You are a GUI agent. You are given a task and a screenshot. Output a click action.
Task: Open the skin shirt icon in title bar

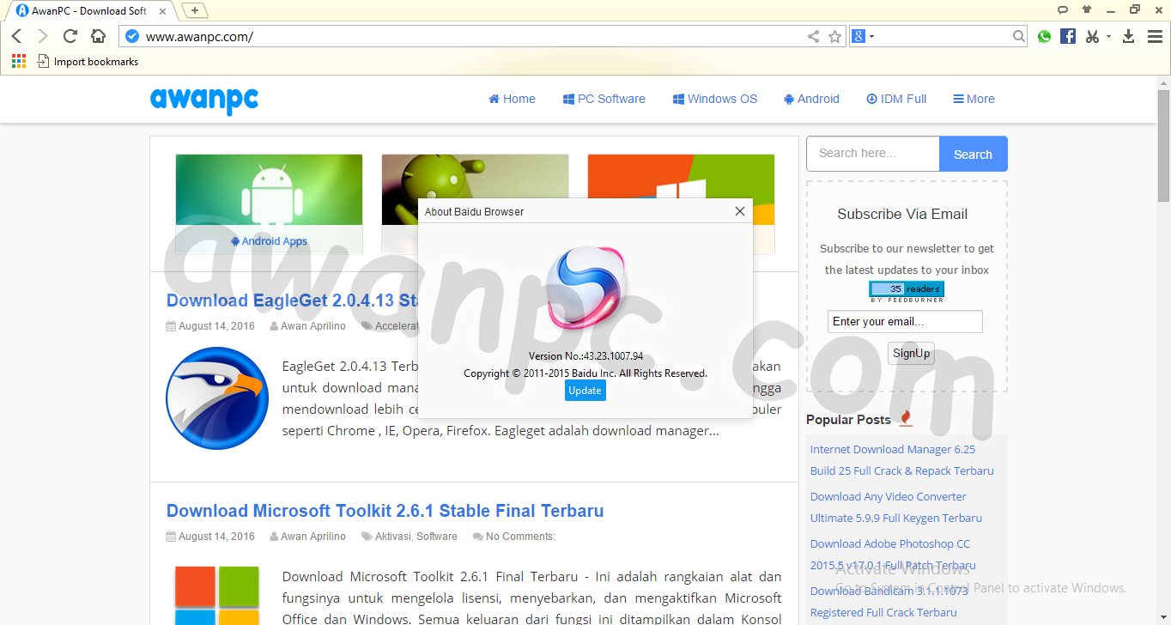pyautogui.click(x=1087, y=10)
